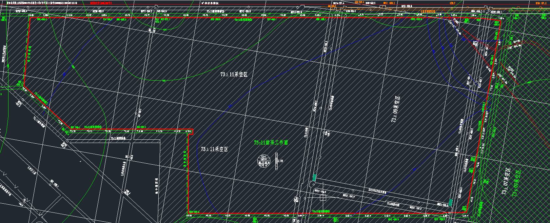
Task: Select the orange -570.7 elevation label
Action: click(x=452, y=3)
